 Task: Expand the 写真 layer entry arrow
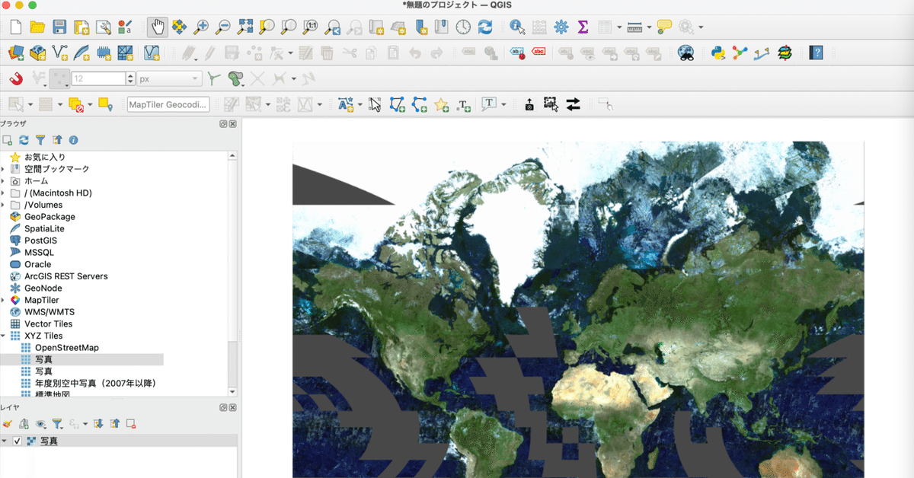pos(5,440)
